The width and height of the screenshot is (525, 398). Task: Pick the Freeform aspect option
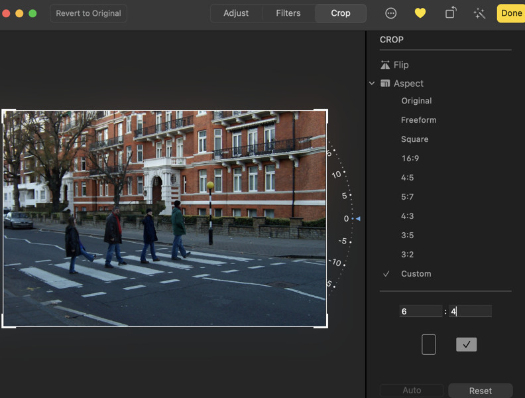(418, 120)
